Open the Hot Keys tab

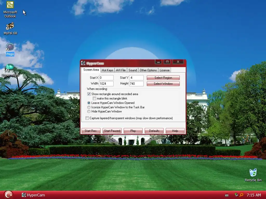coord(107,70)
